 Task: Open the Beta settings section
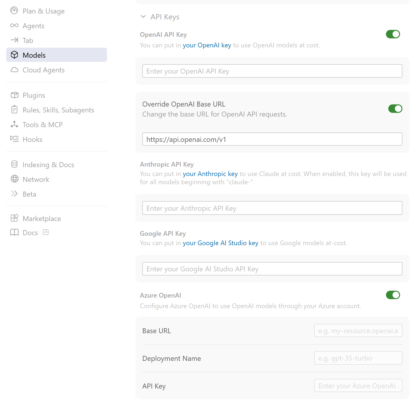[56, 194]
